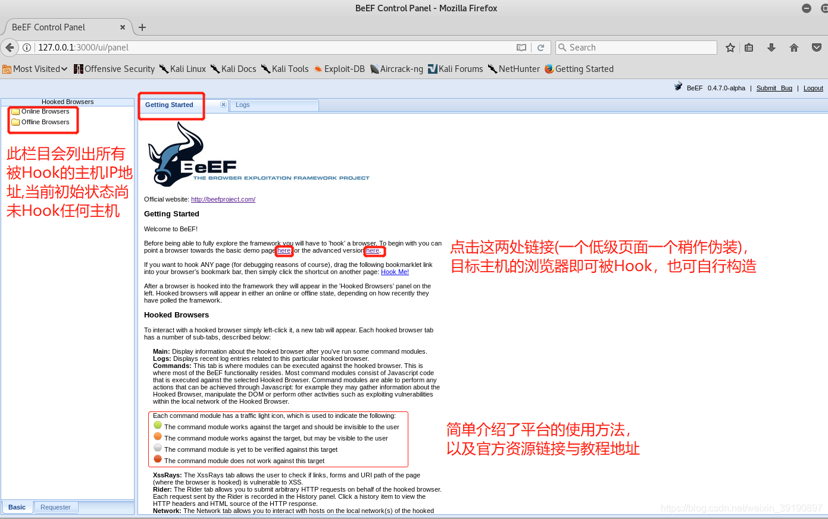Open site information icon in URL bar
828x519 pixels.
[27, 48]
